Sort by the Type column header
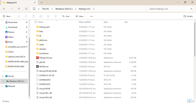This screenshot has width=196, height=103. click(106, 22)
